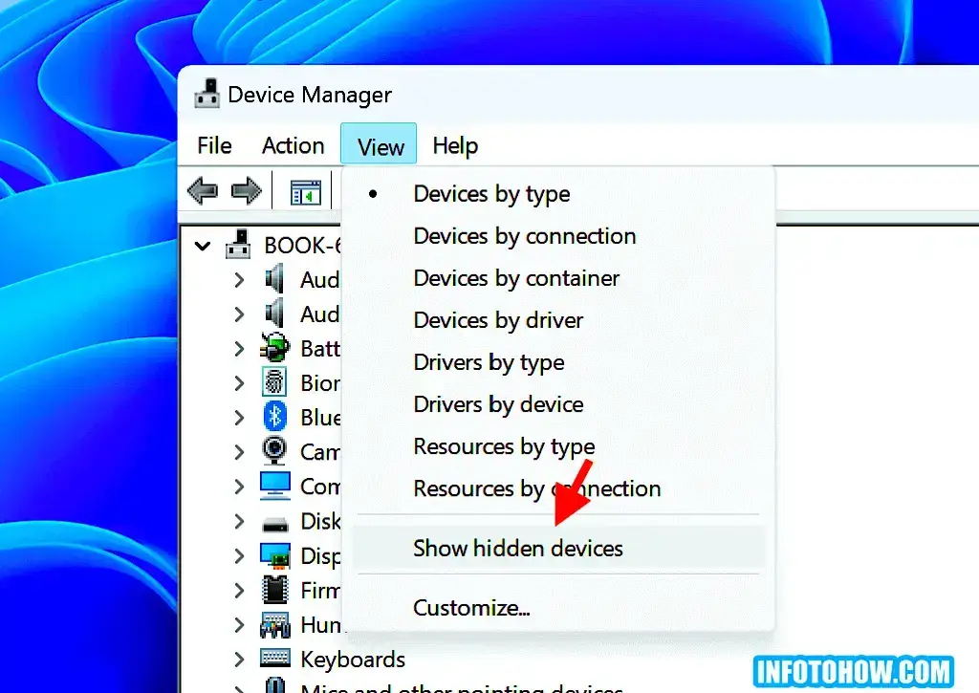The image size is (979, 693).
Task: Click the disk drive icon in the Disk row
Action: [275, 523]
